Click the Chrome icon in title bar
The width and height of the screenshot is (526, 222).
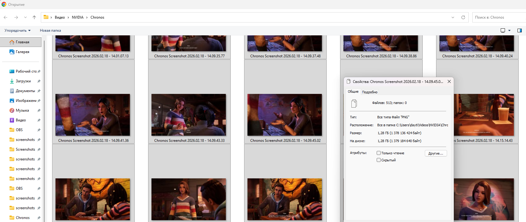(4, 4)
